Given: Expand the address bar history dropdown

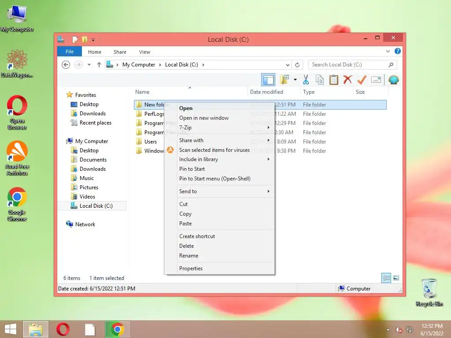Looking at the screenshot, I should coord(287,65).
